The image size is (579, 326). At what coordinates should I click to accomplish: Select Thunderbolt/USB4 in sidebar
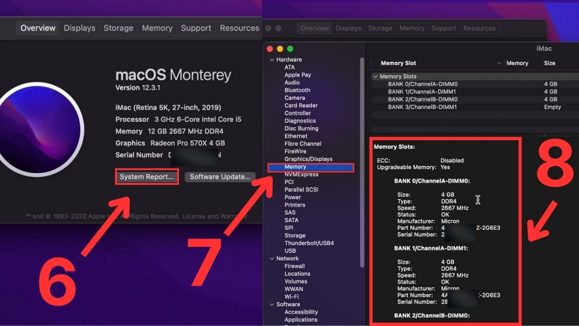coord(309,243)
